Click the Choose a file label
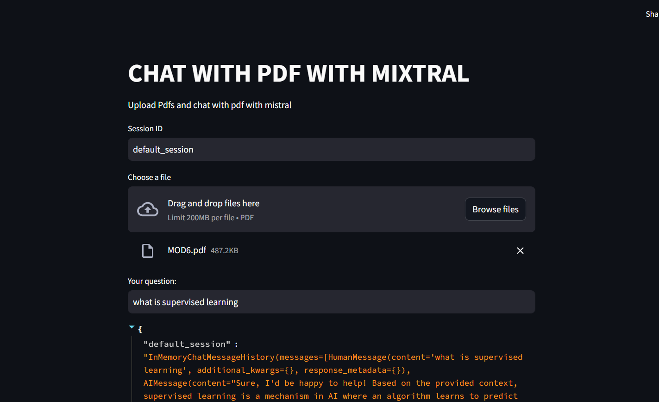659x402 pixels. click(149, 177)
